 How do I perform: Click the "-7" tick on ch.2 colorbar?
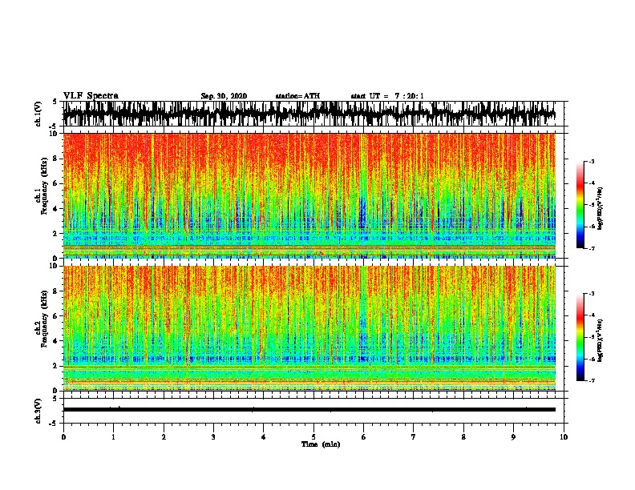click(591, 380)
